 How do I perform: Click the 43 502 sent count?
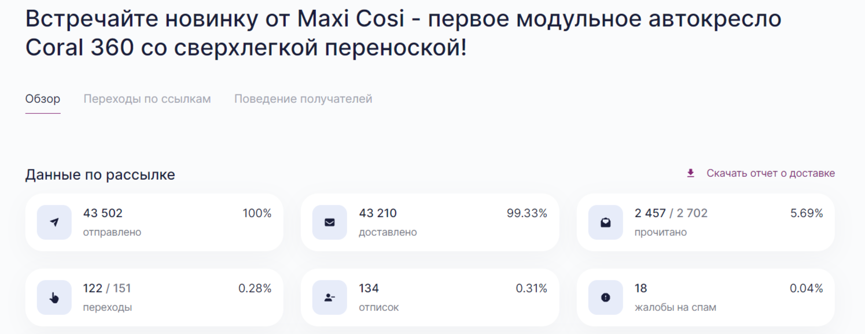click(103, 213)
